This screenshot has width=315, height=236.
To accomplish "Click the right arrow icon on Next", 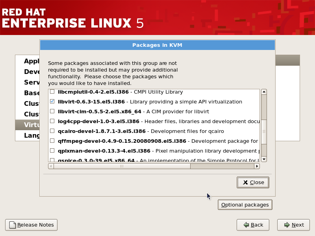I will [x=287, y=225].
